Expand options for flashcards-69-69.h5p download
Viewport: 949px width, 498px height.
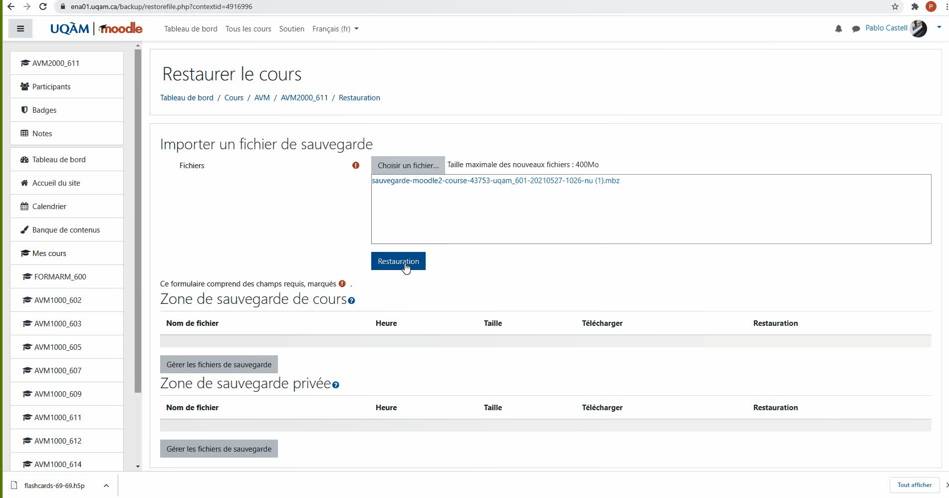pyautogui.click(x=106, y=486)
